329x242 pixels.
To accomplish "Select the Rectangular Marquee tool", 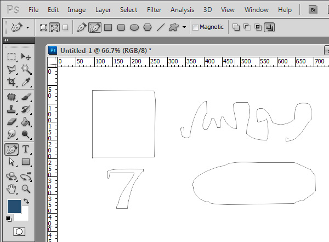I will pyautogui.click(x=11, y=56).
